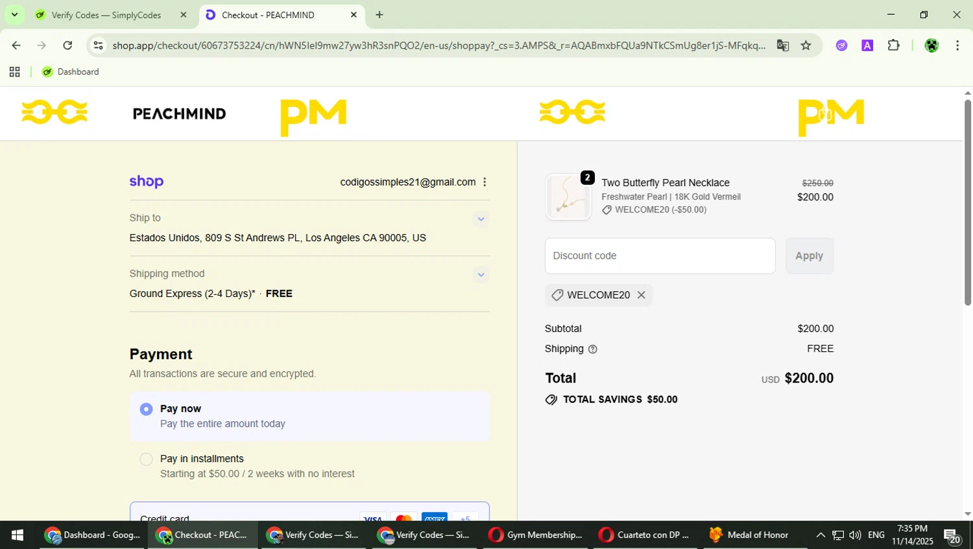
Task: Click the Shop Pay logo
Action: [x=147, y=182]
